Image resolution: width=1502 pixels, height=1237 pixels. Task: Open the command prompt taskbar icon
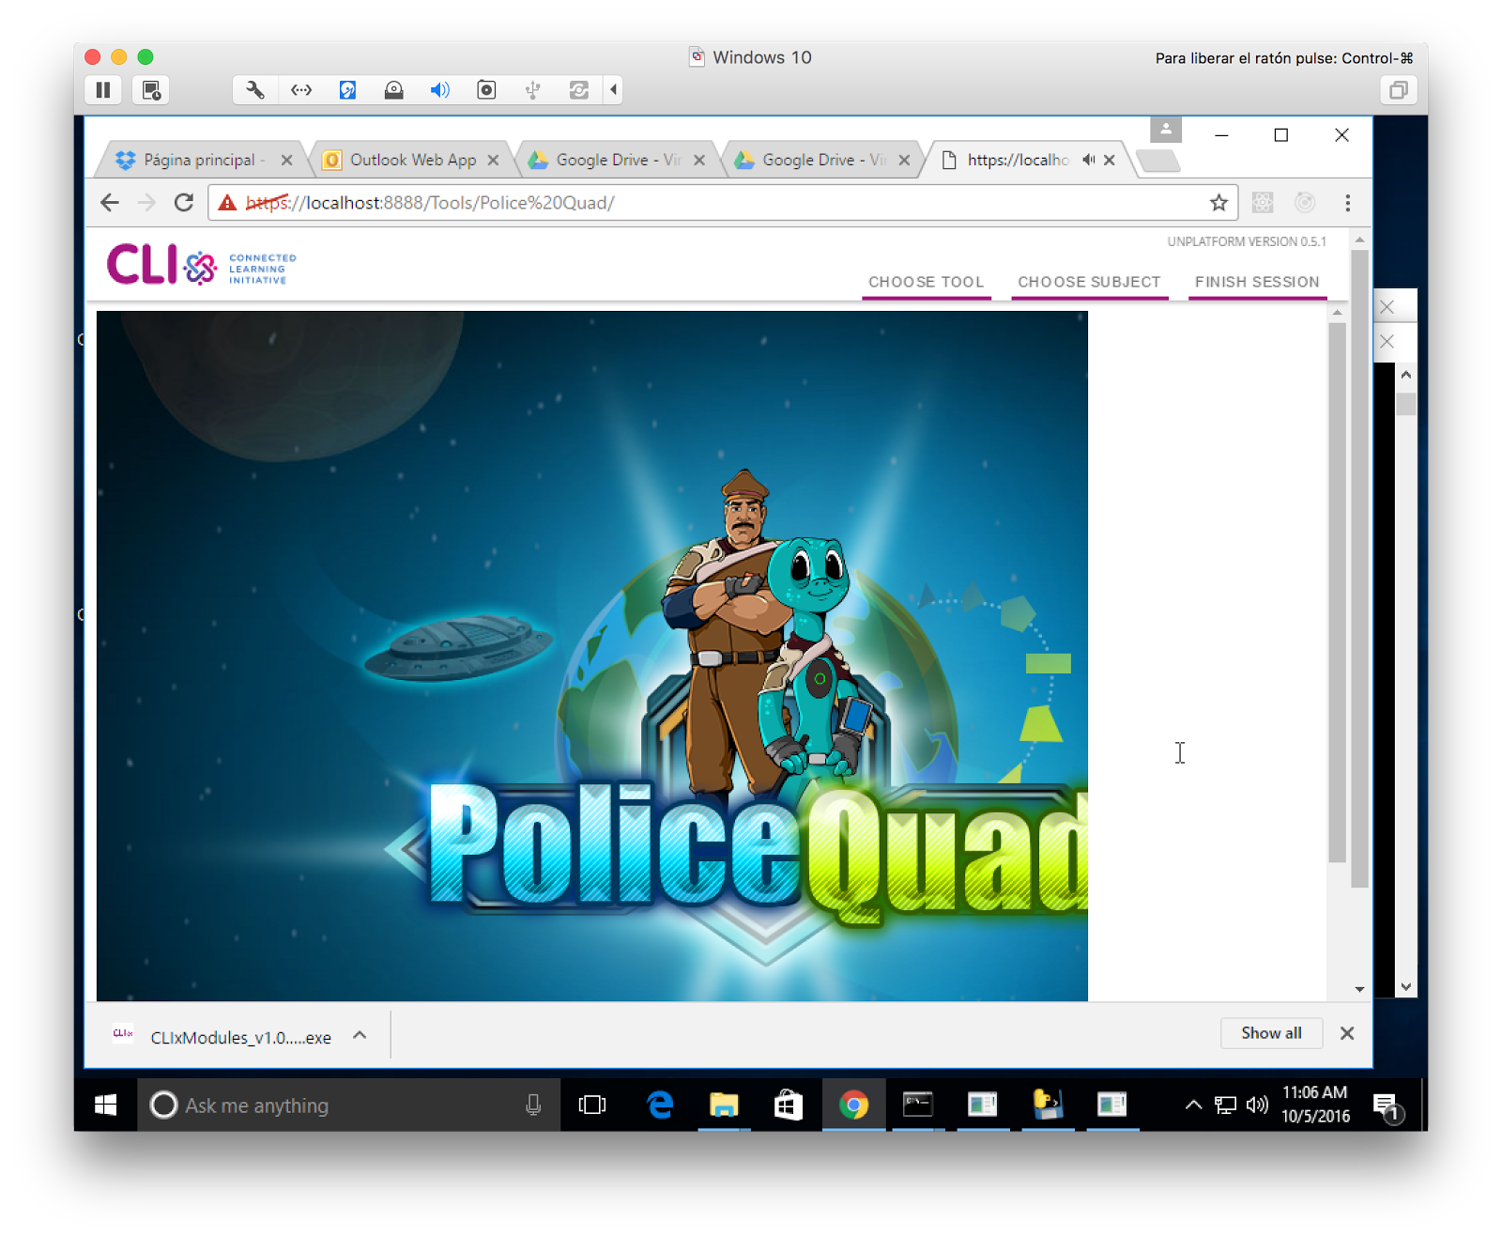[917, 1105]
